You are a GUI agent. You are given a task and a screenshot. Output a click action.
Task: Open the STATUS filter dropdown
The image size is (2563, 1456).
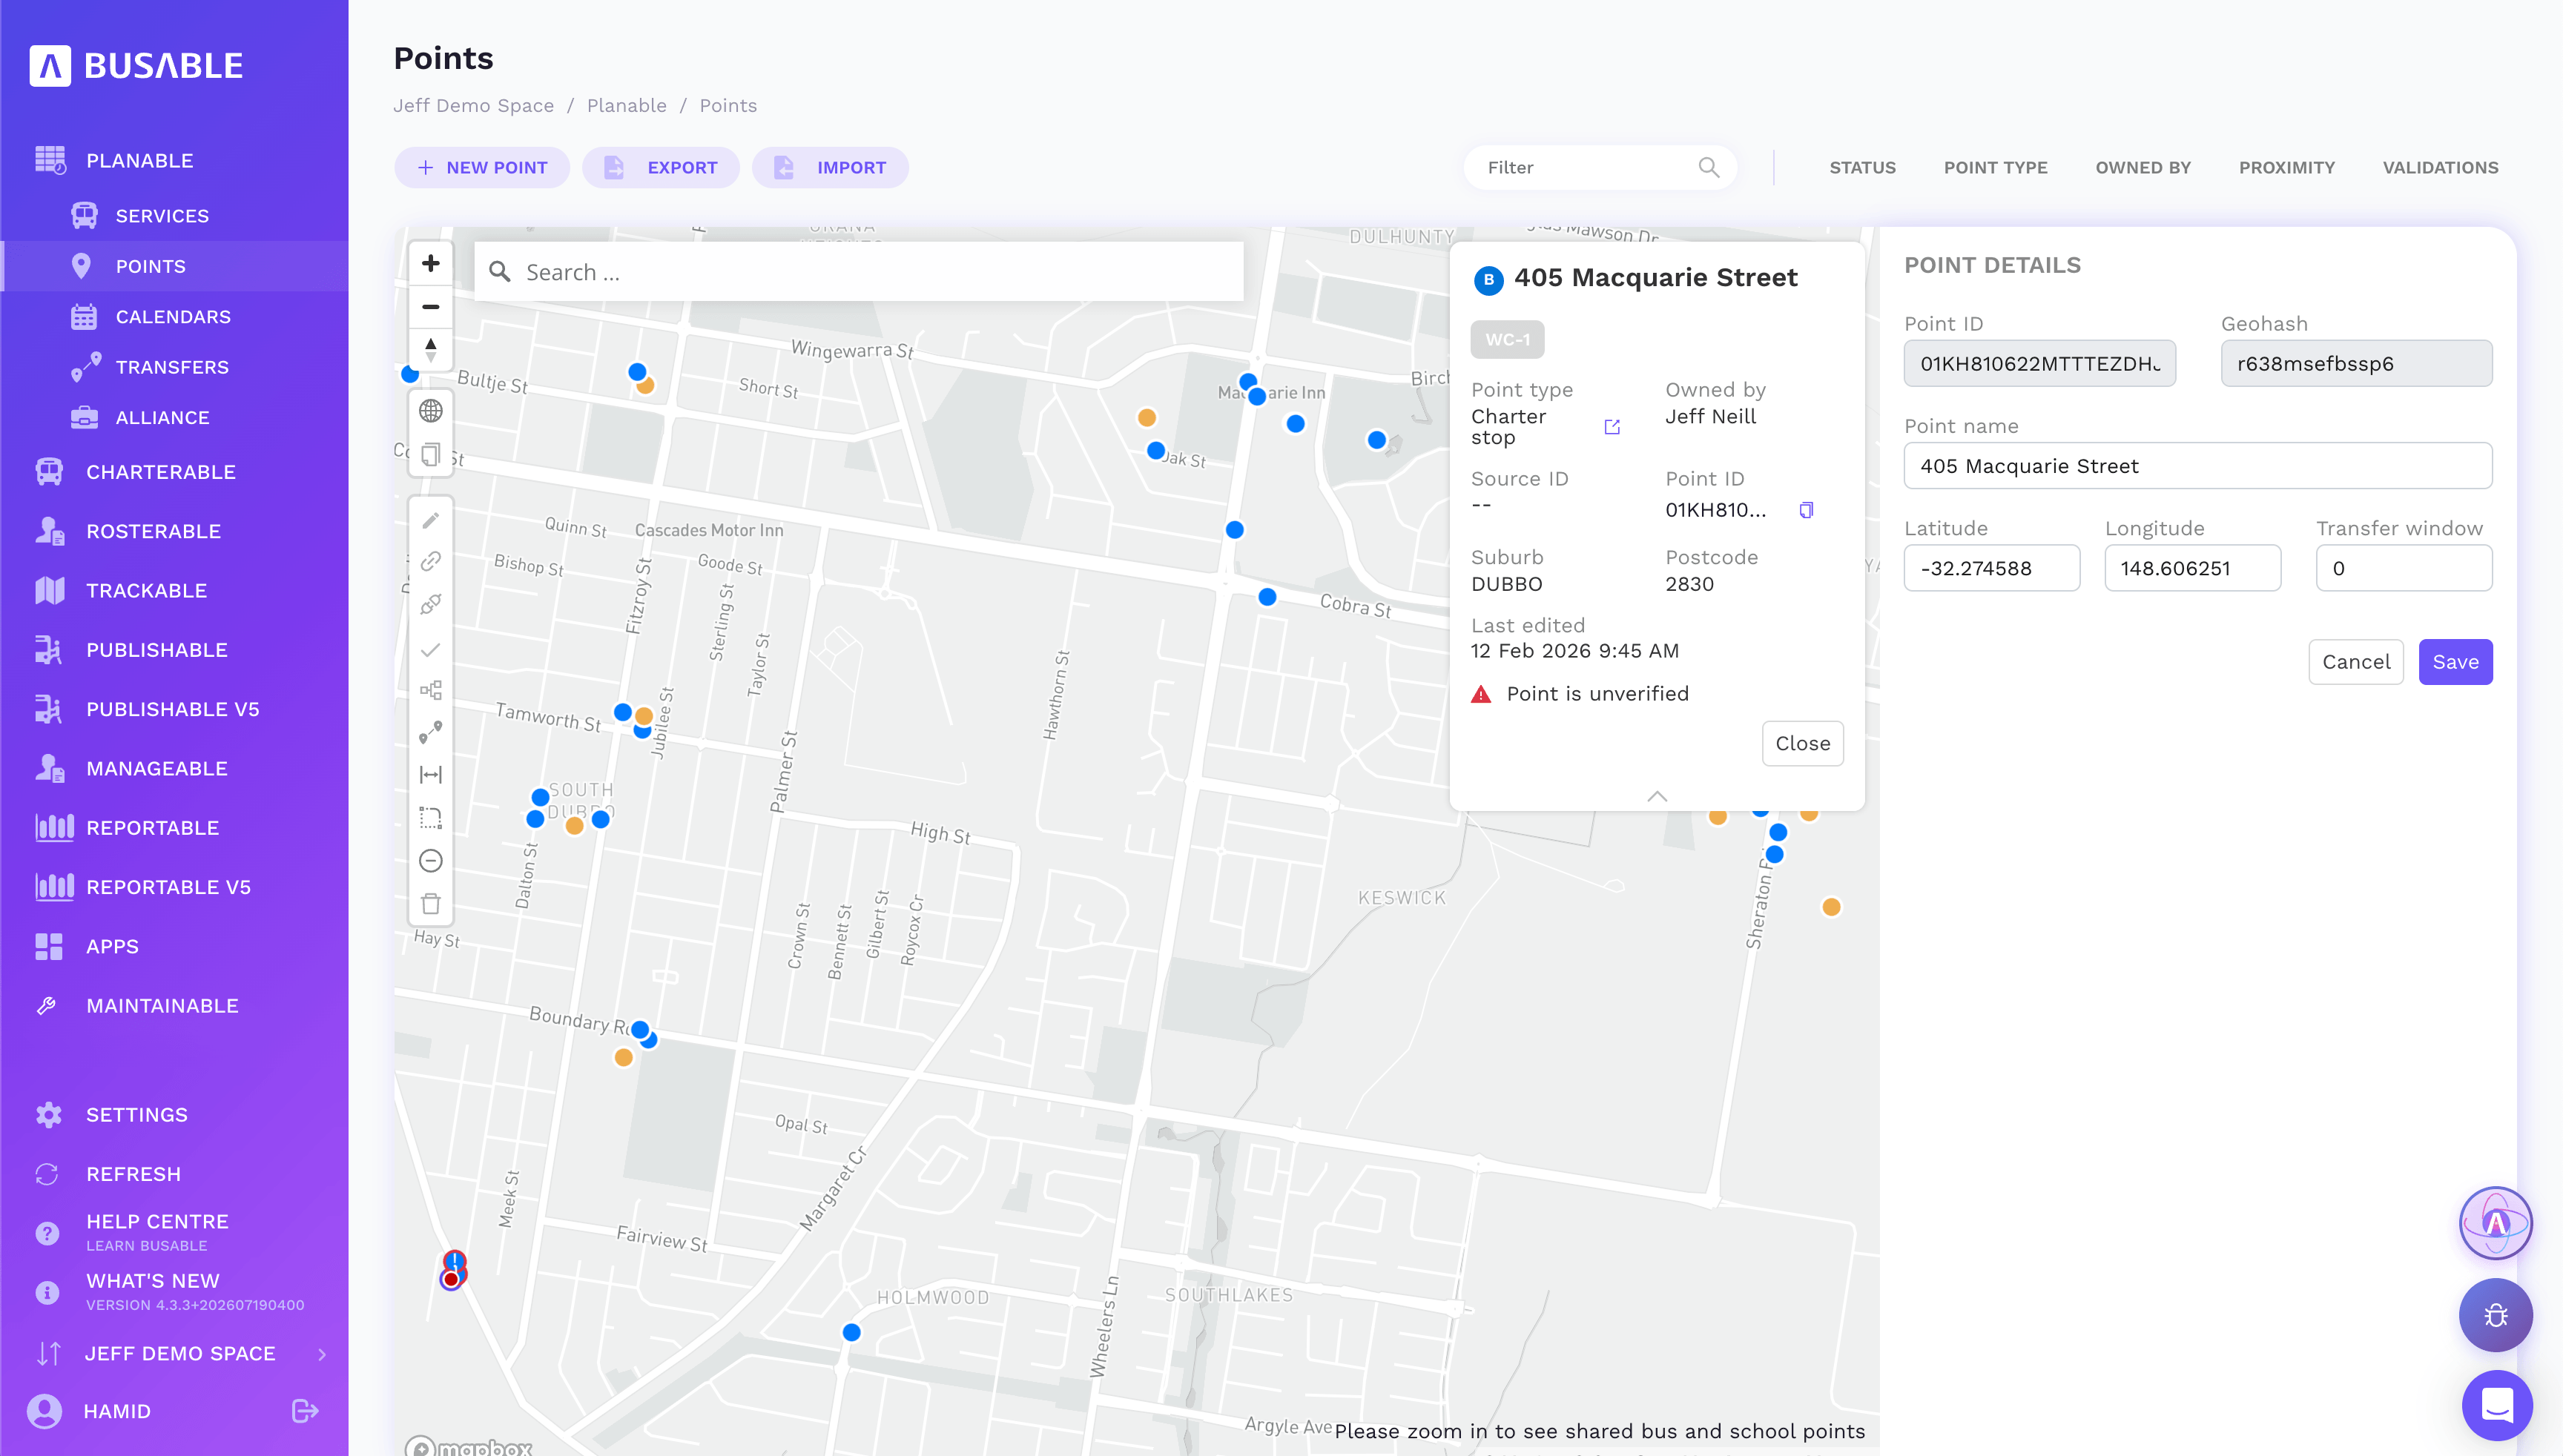pyautogui.click(x=1861, y=167)
